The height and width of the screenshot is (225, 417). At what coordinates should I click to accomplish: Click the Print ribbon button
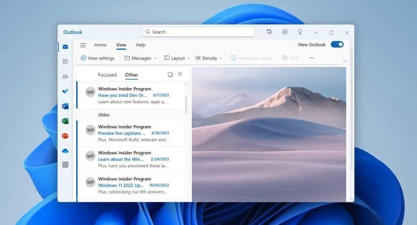pyautogui.click(x=291, y=58)
